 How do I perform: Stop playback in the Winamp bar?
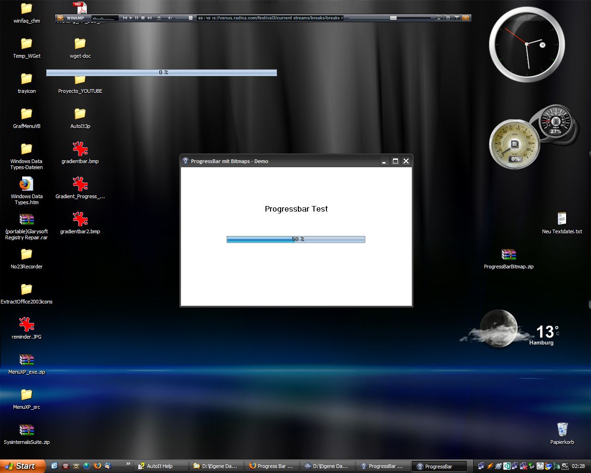143,18
